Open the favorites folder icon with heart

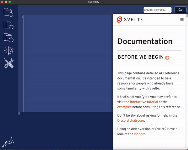(x=8, y=25)
